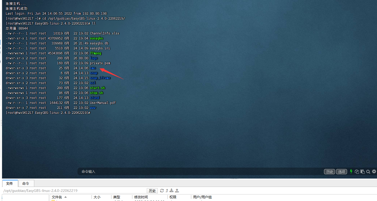Image resolution: width=377 pixels, height=201 pixels.
Task: Click the copy icon in command bar
Action: tap(357, 172)
